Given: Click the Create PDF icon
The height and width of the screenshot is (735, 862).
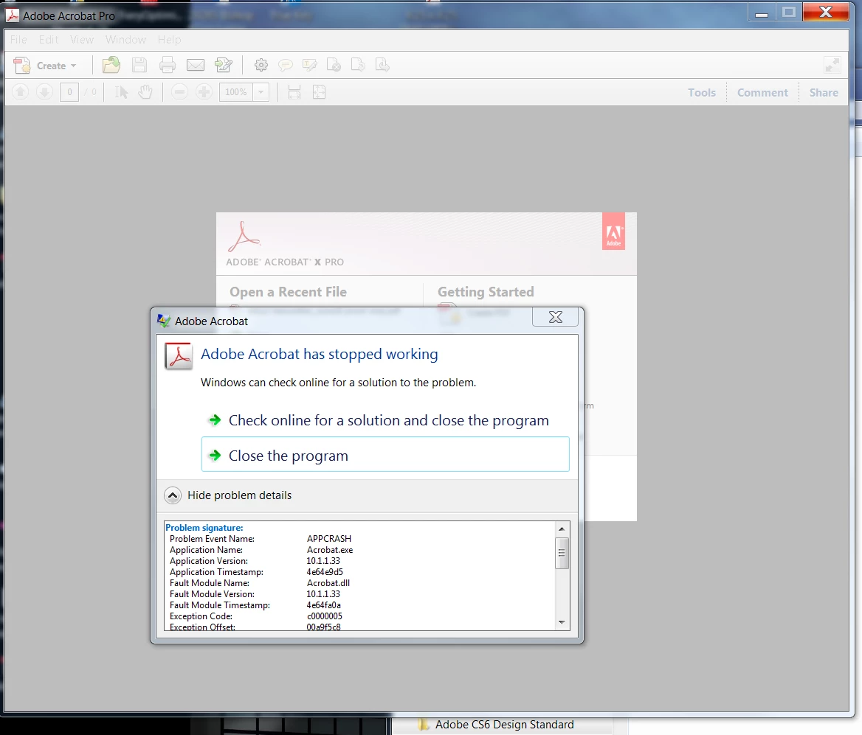Looking at the screenshot, I should [x=22, y=66].
